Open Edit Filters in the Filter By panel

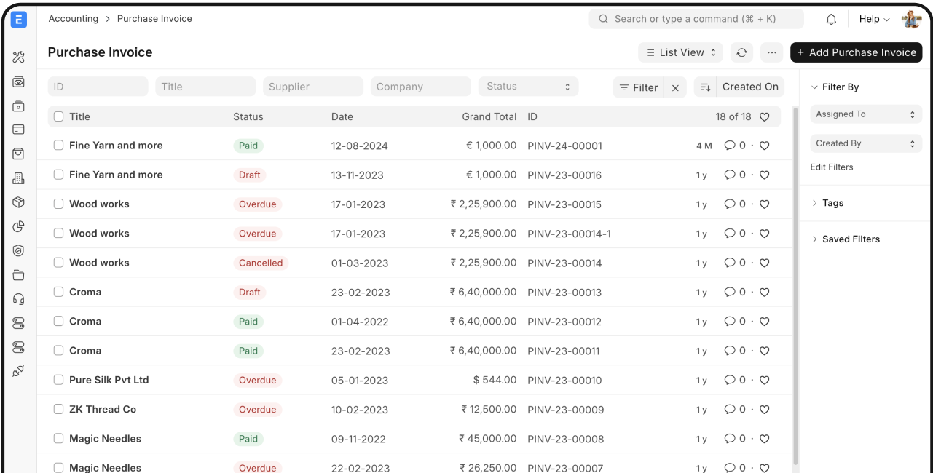click(x=832, y=167)
